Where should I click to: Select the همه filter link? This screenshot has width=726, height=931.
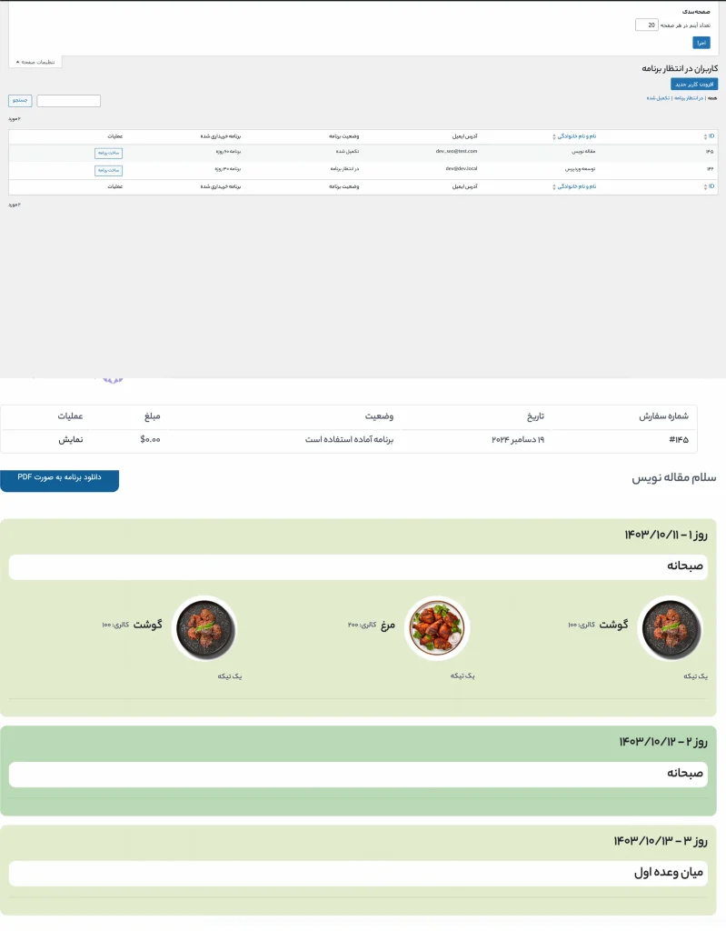712,98
